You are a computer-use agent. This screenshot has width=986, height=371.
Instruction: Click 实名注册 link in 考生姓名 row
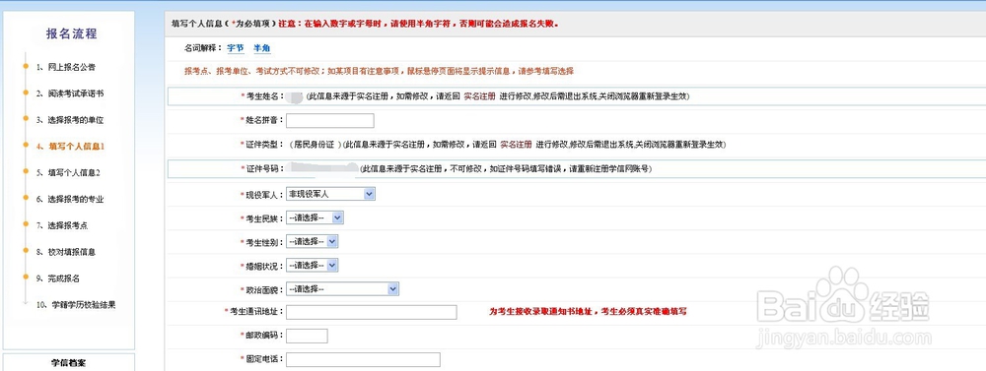(x=480, y=96)
